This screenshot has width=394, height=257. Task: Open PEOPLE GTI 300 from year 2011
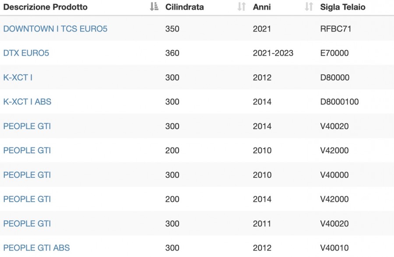click(27, 224)
